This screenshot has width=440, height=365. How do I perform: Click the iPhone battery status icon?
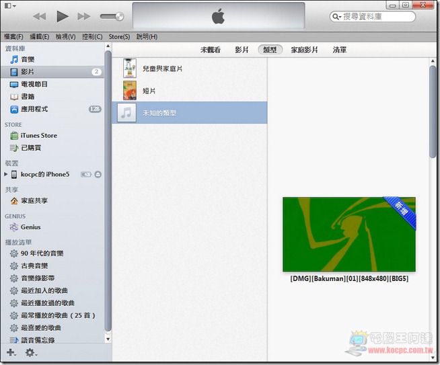pos(86,174)
